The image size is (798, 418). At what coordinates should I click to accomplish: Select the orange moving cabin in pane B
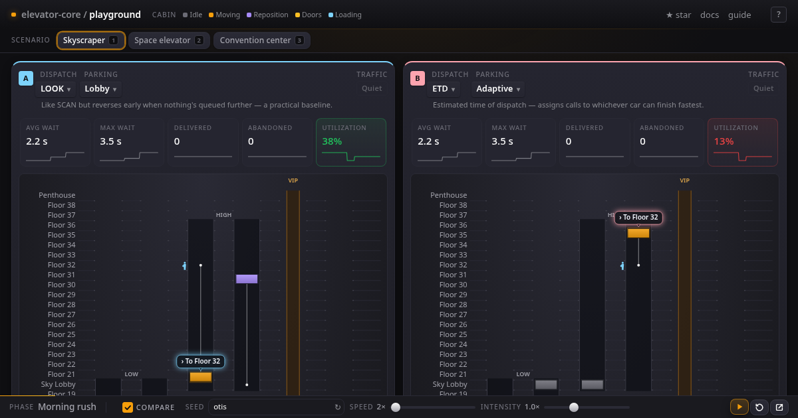click(638, 233)
